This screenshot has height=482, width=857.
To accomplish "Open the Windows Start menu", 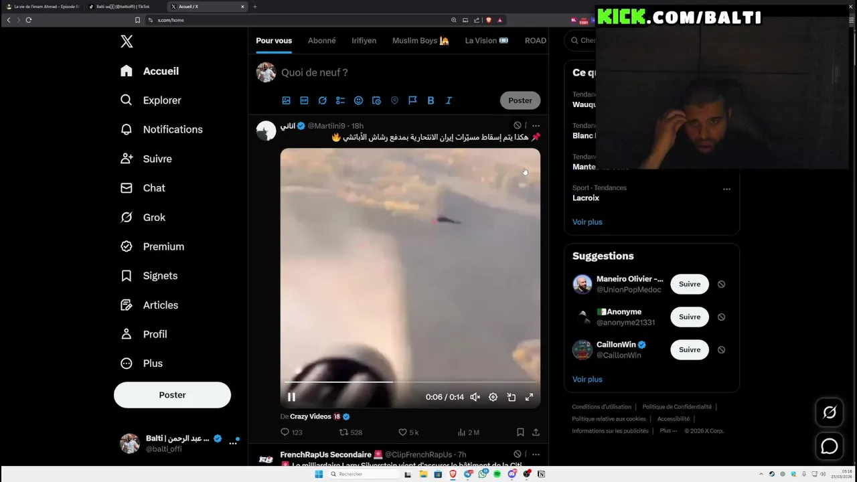I will click(319, 474).
